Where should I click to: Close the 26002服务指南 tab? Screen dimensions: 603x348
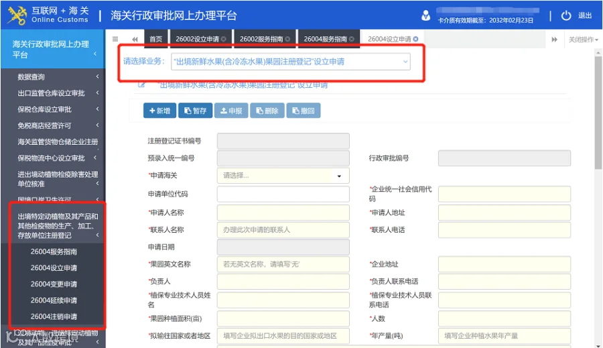pyautogui.click(x=287, y=39)
